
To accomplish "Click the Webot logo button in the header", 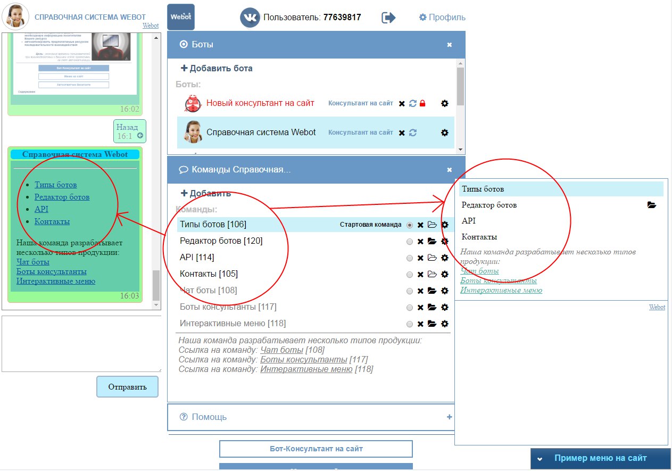I will (x=181, y=17).
